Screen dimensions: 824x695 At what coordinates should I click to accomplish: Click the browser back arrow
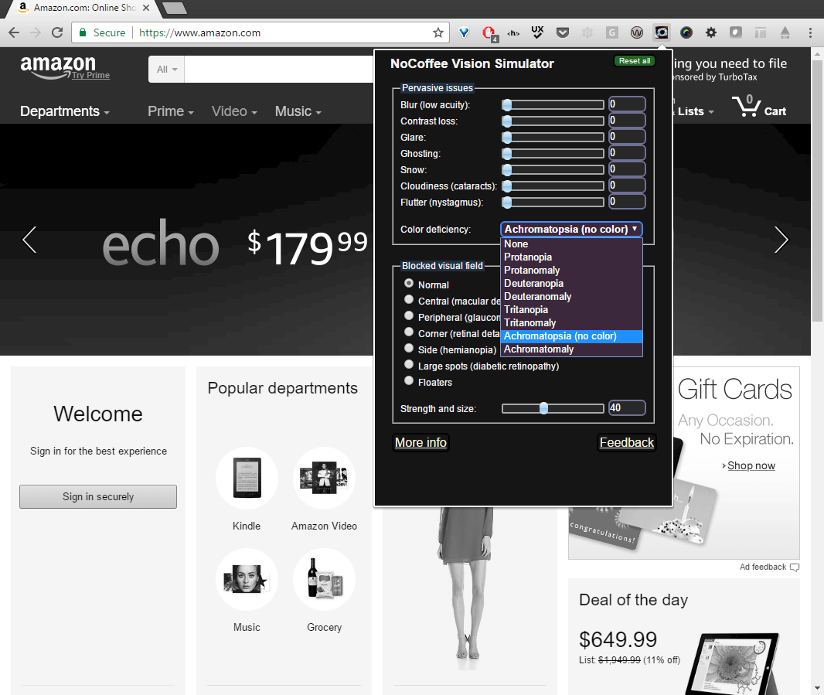tap(14, 32)
